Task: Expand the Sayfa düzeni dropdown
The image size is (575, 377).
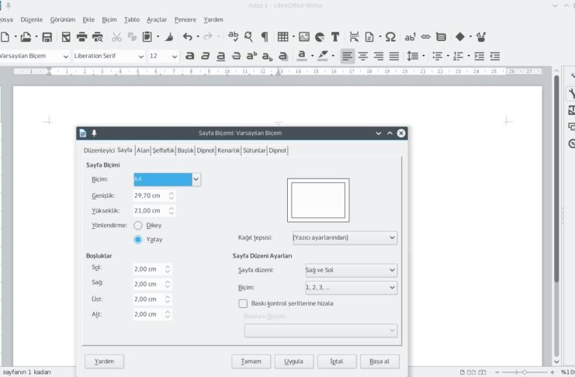Action: pyautogui.click(x=351, y=270)
